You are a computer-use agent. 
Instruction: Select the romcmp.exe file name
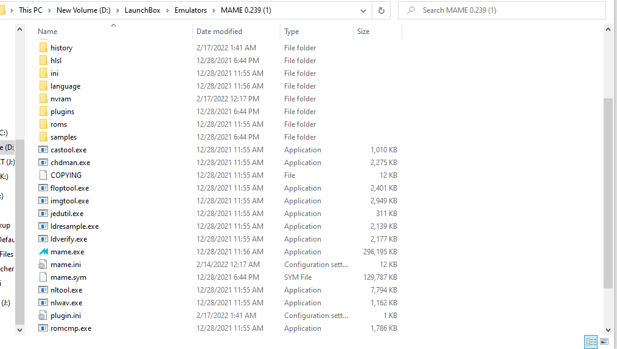pos(71,328)
